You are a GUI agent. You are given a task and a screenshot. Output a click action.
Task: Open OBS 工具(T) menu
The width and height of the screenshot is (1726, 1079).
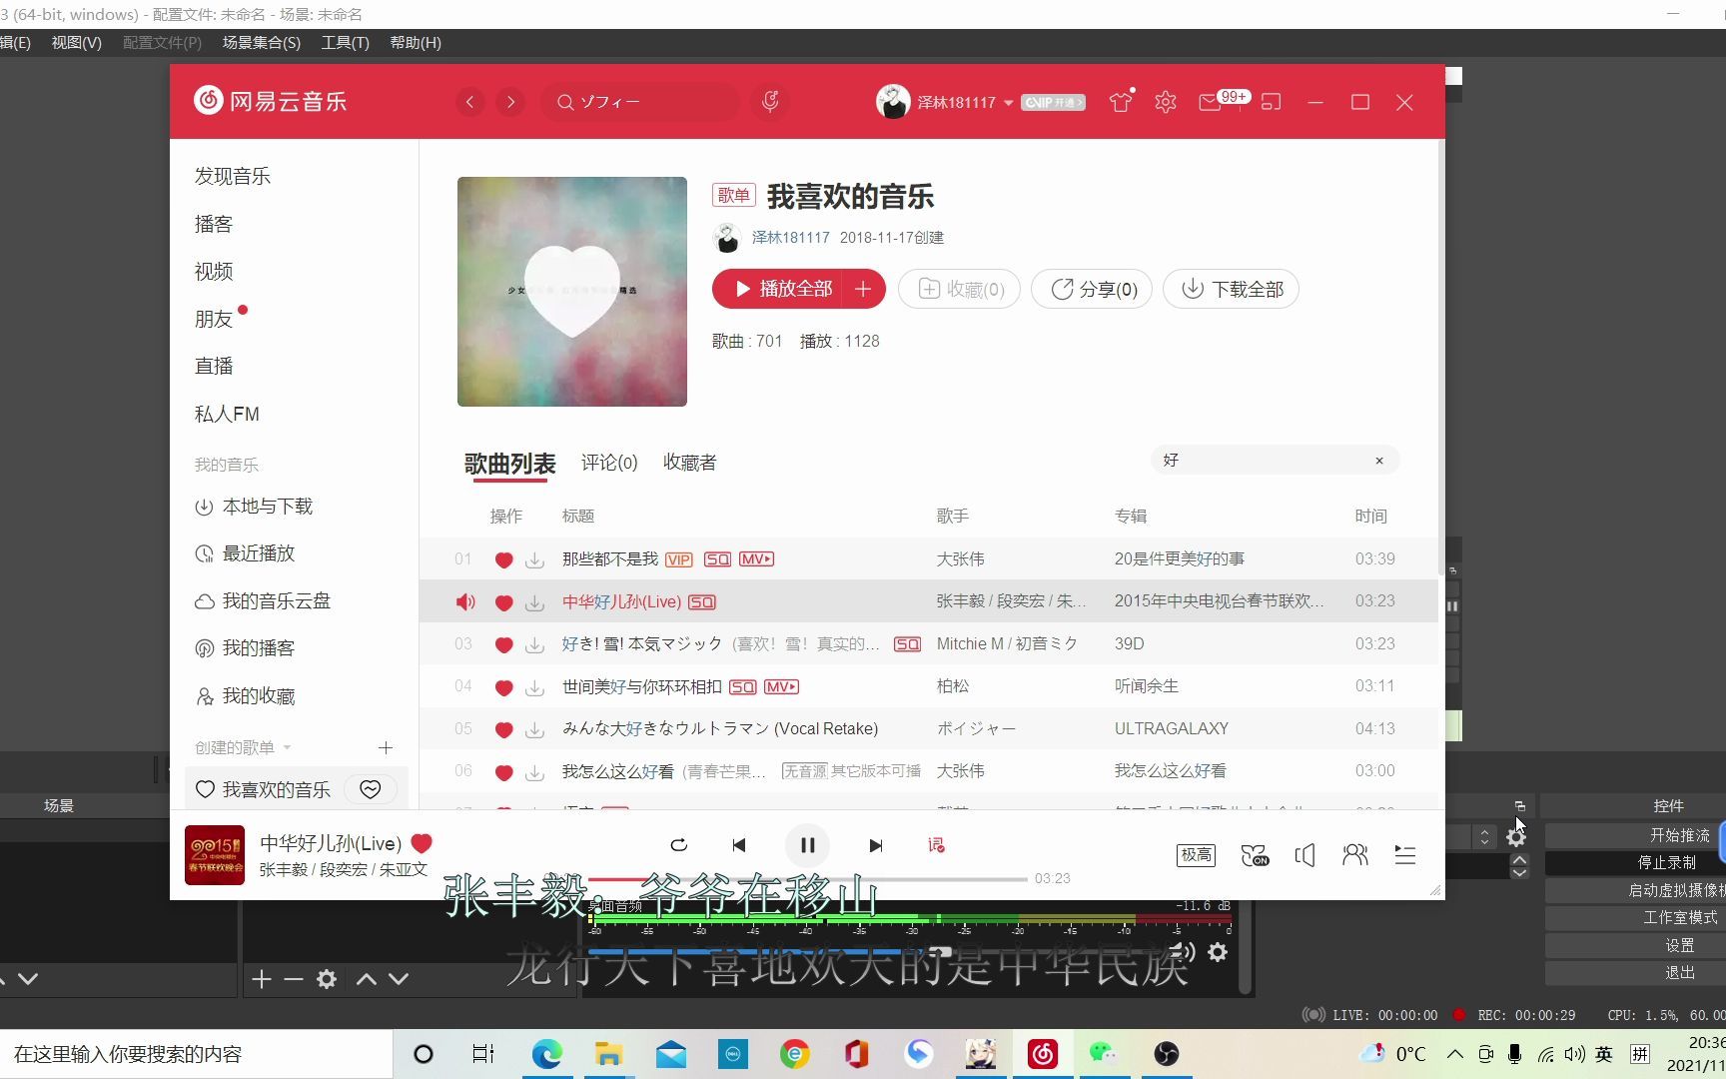[x=345, y=42]
